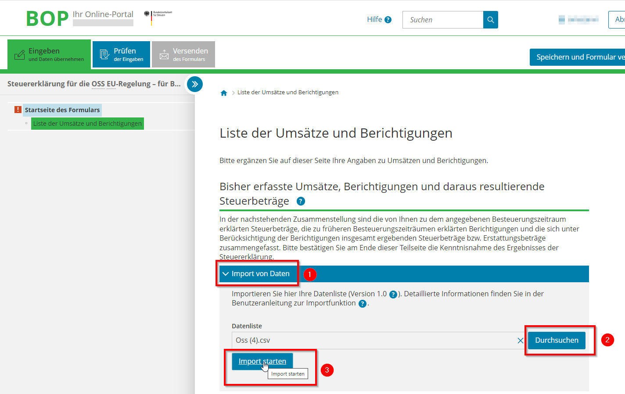Click breadcrumb text Liste der Umsätze und Berichtigungen
This screenshot has width=625, height=394.
(x=288, y=92)
